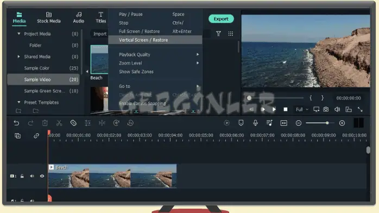The height and width of the screenshot is (213, 379).
Task: Expand the Playback Quality submenu
Action: point(155,54)
